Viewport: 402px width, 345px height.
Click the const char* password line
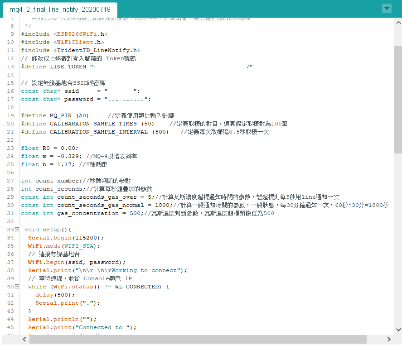click(x=86, y=99)
